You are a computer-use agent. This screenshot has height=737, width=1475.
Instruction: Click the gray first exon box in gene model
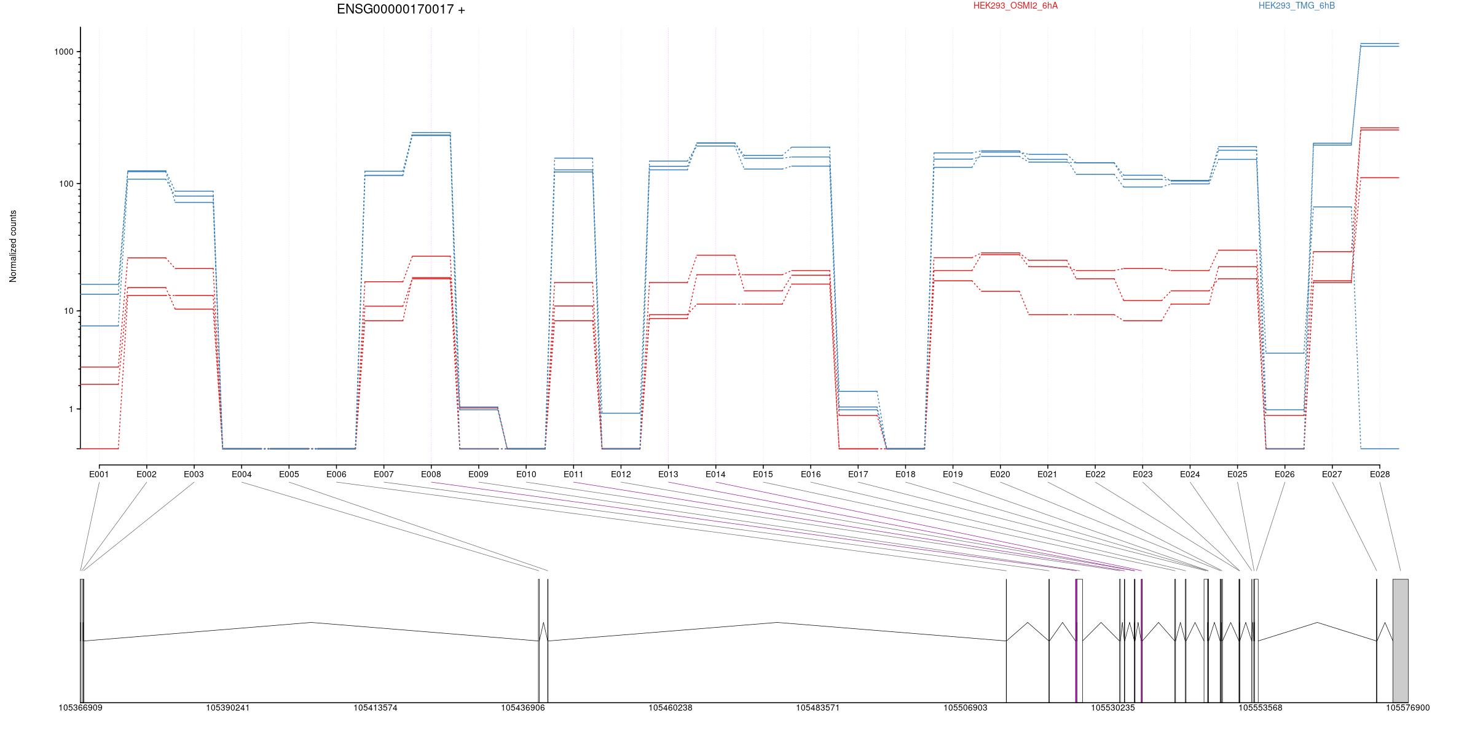coord(82,641)
